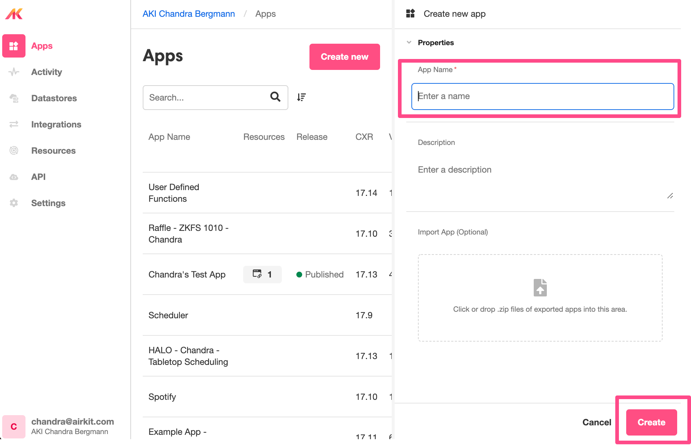This screenshot has height=445, width=691.
Task: Click the Description text area
Action: point(540,181)
